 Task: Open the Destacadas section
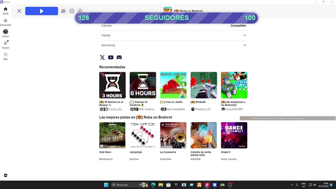pos(6,22)
